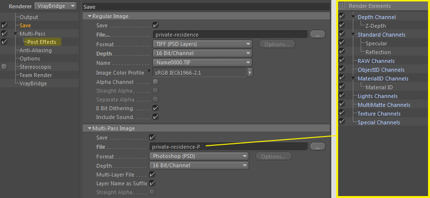Open the TIFF (PSD Layers) format dropdown

coord(202,44)
